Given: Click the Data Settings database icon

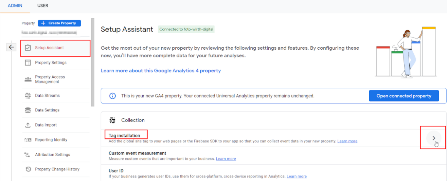Looking at the screenshot, I should (x=28, y=110).
